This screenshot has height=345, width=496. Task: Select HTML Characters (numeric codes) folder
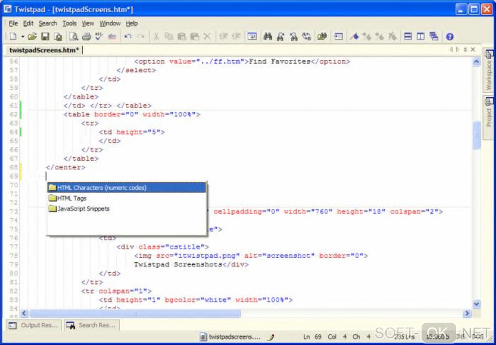126,188
